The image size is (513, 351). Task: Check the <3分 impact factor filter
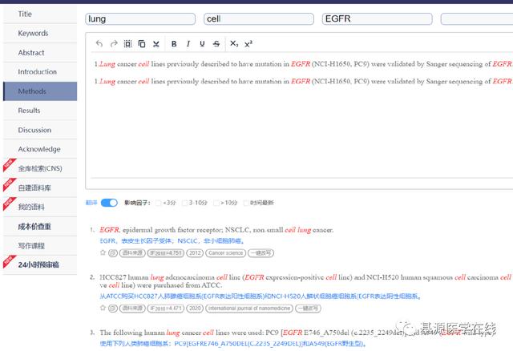(159, 203)
